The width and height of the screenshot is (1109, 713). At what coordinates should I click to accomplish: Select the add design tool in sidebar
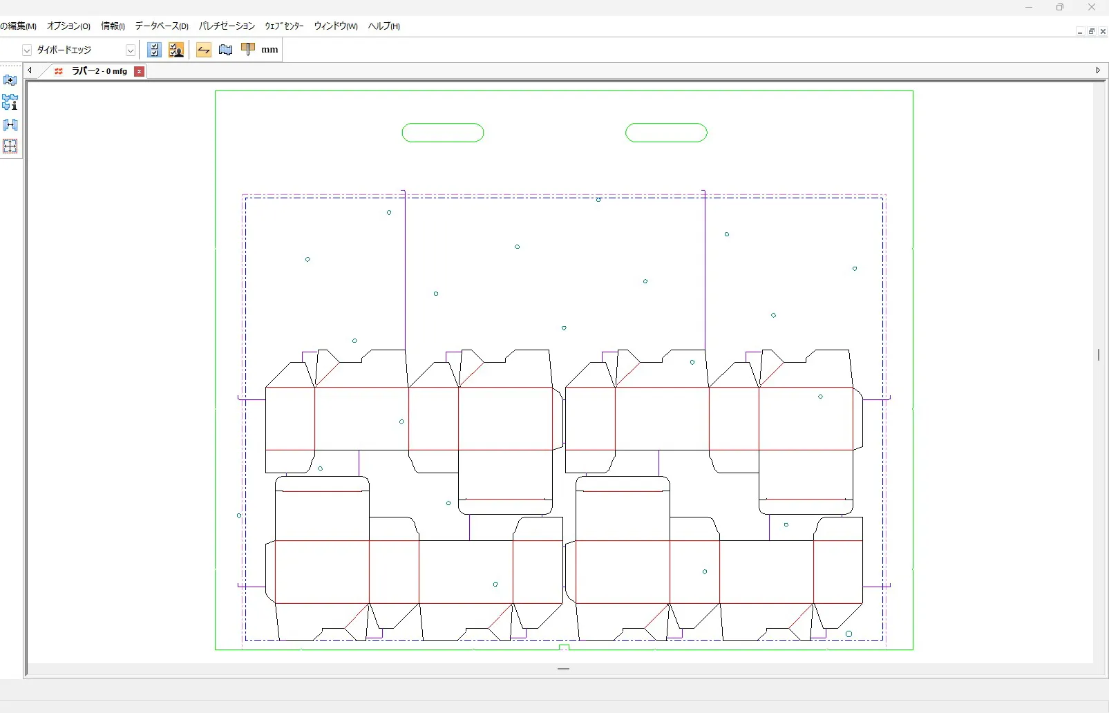[10, 80]
